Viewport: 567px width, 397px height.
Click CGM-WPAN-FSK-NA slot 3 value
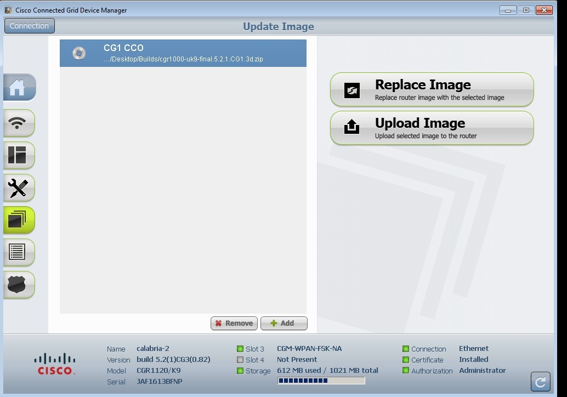309,349
